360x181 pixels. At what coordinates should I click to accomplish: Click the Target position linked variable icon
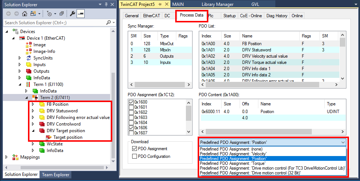coord(49,137)
